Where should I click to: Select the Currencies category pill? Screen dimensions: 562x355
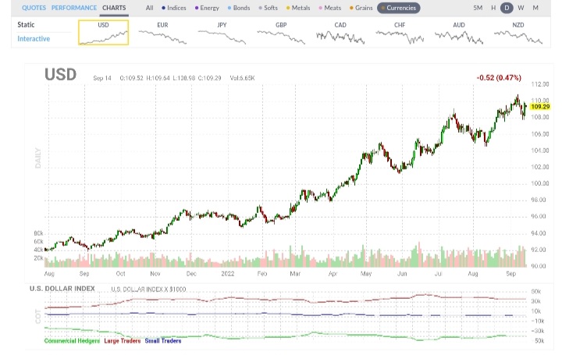coord(399,8)
